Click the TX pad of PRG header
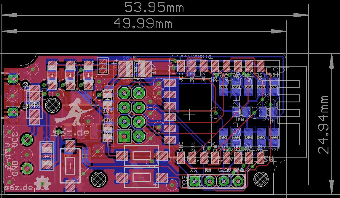Viewport: 340px width, 198px height. [x=195, y=181]
